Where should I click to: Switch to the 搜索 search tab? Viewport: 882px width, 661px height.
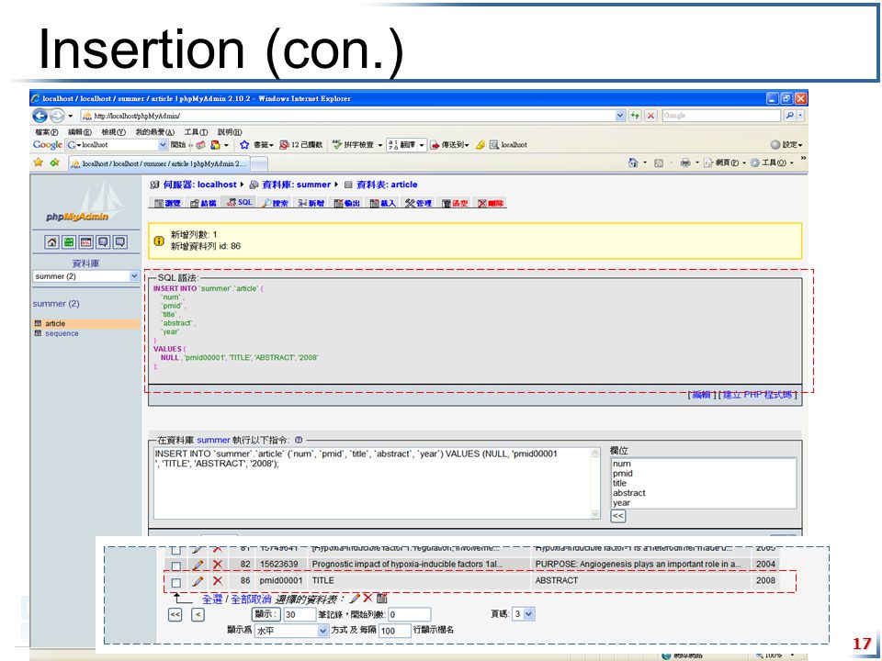[x=276, y=203]
